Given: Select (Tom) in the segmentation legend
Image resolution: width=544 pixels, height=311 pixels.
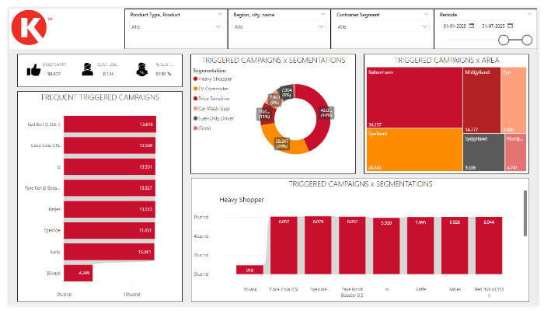Looking at the screenshot, I should pos(202,128).
